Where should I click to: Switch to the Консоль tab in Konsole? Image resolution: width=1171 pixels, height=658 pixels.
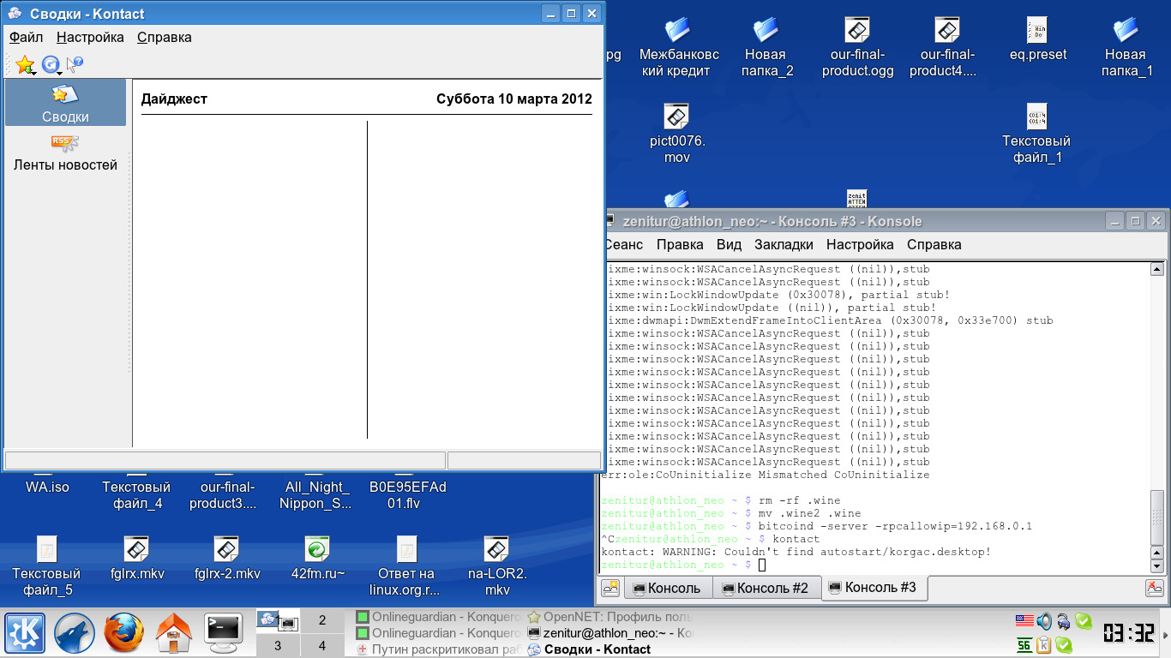point(668,588)
